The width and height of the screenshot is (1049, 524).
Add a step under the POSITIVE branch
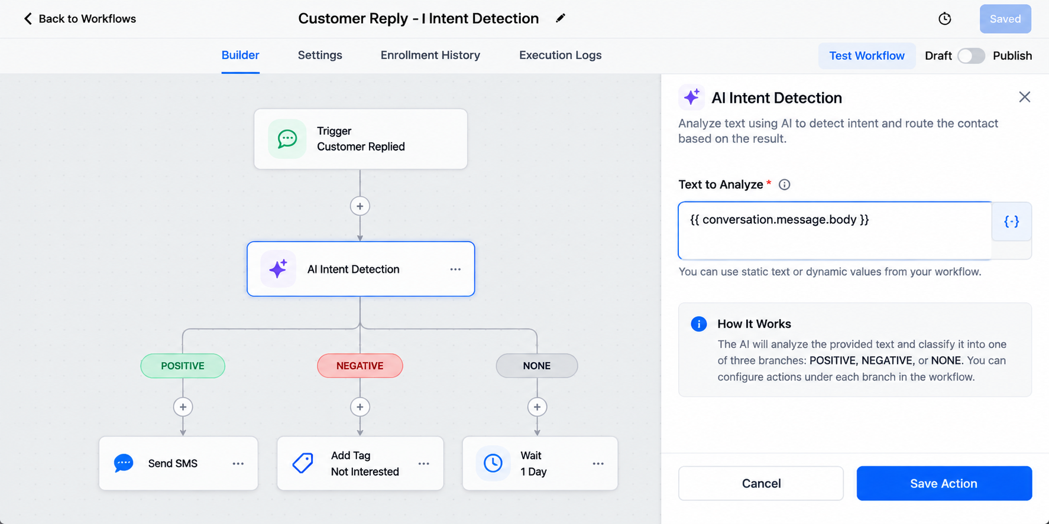coord(183,407)
